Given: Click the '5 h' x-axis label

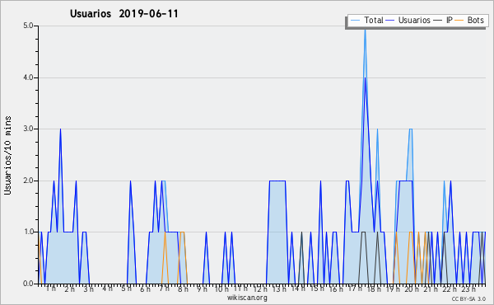Looking at the screenshot, I should pyautogui.click(x=126, y=289).
